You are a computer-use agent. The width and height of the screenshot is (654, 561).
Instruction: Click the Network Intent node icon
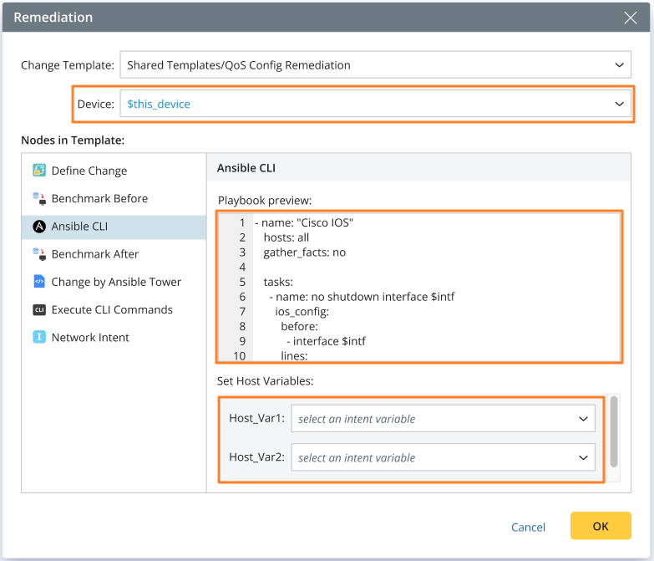click(x=39, y=338)
